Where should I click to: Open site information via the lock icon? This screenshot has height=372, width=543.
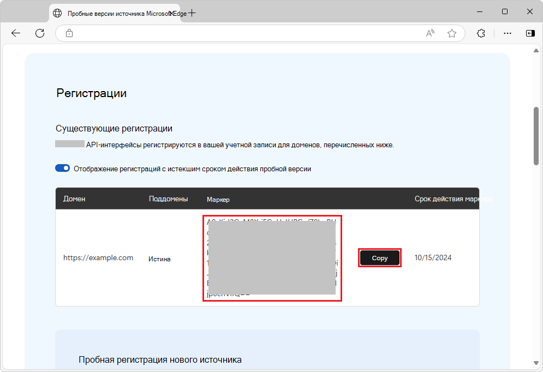69,33
